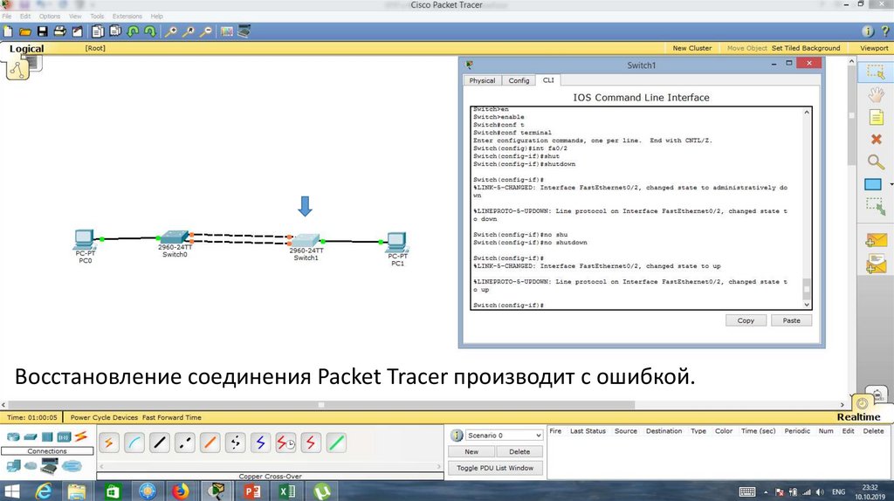The image size is (894, 501).
Task: Open the Activity Wizard icon
Action: (77, 31)
